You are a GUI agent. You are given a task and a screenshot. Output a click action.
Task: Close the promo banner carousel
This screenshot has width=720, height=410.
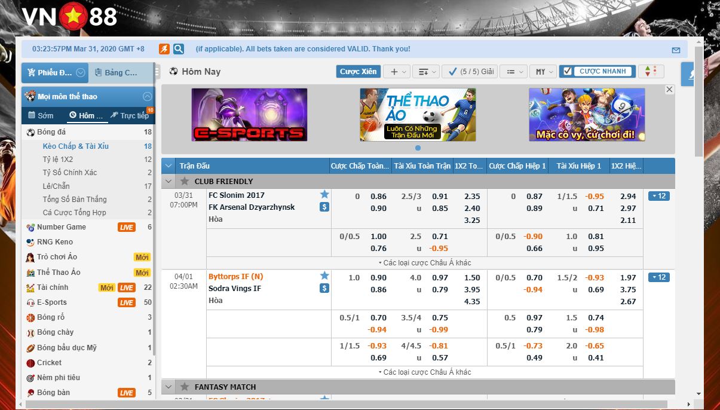point(669,90)
